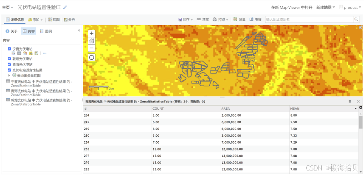Click the 青海光伏电站 layer name
The height and width of the screenshot is (175, 364).
tap(22, 64)
